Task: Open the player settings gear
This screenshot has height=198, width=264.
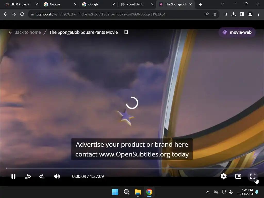Action: pyautogui.click(x=224, y=176)
